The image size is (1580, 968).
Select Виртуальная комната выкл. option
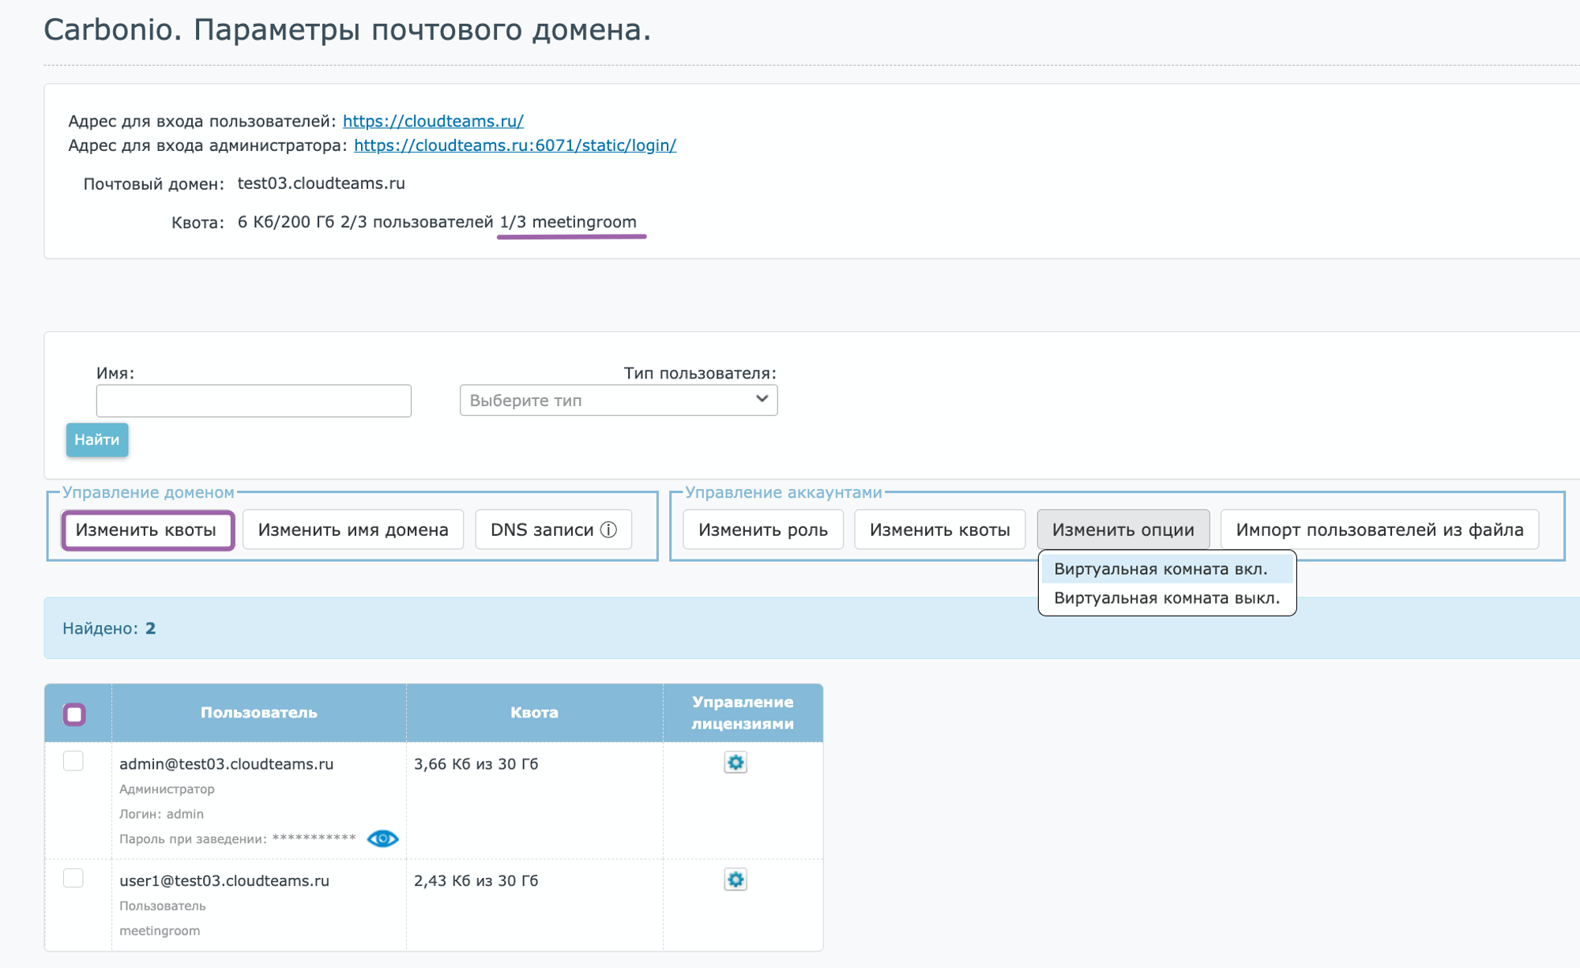[1166, 598]
